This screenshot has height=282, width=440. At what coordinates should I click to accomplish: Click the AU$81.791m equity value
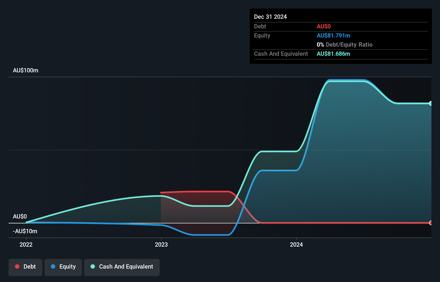[x=333, y=35]
